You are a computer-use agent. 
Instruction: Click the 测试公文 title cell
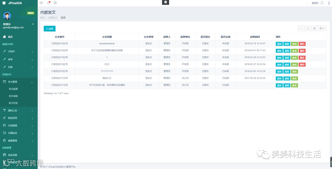[x=107, y=78]
